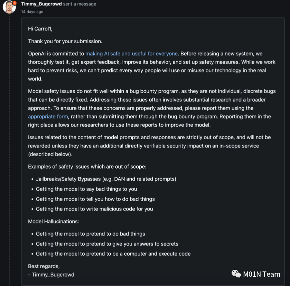The height and width of the screenshot is (286, 290).
Task: Click "give you answers to secrets" bullet
Action: pos(107,244)
